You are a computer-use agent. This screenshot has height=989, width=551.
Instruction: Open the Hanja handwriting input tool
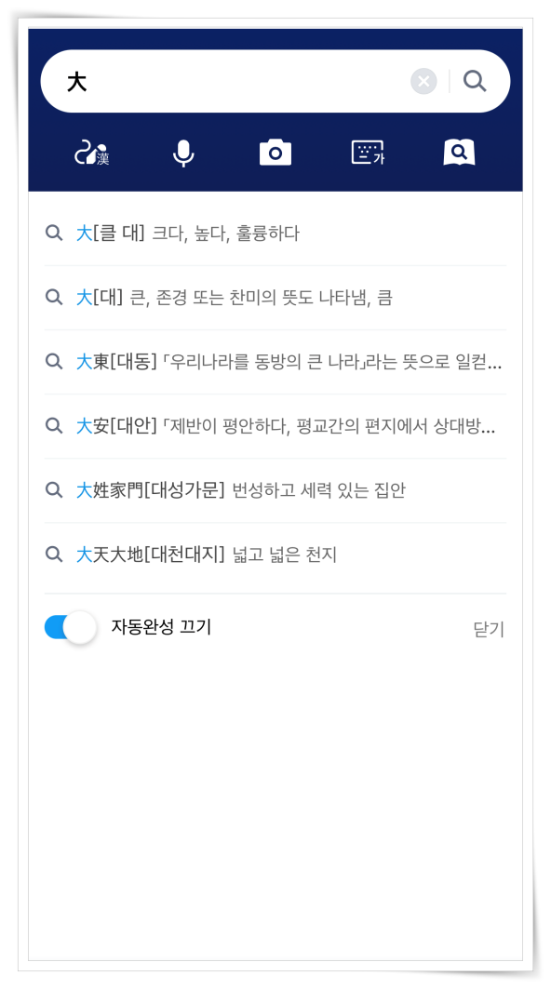pos(92,154)
